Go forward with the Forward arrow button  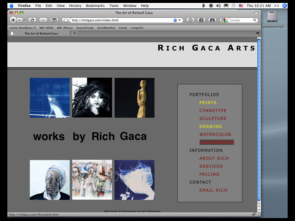pos(20,20)
